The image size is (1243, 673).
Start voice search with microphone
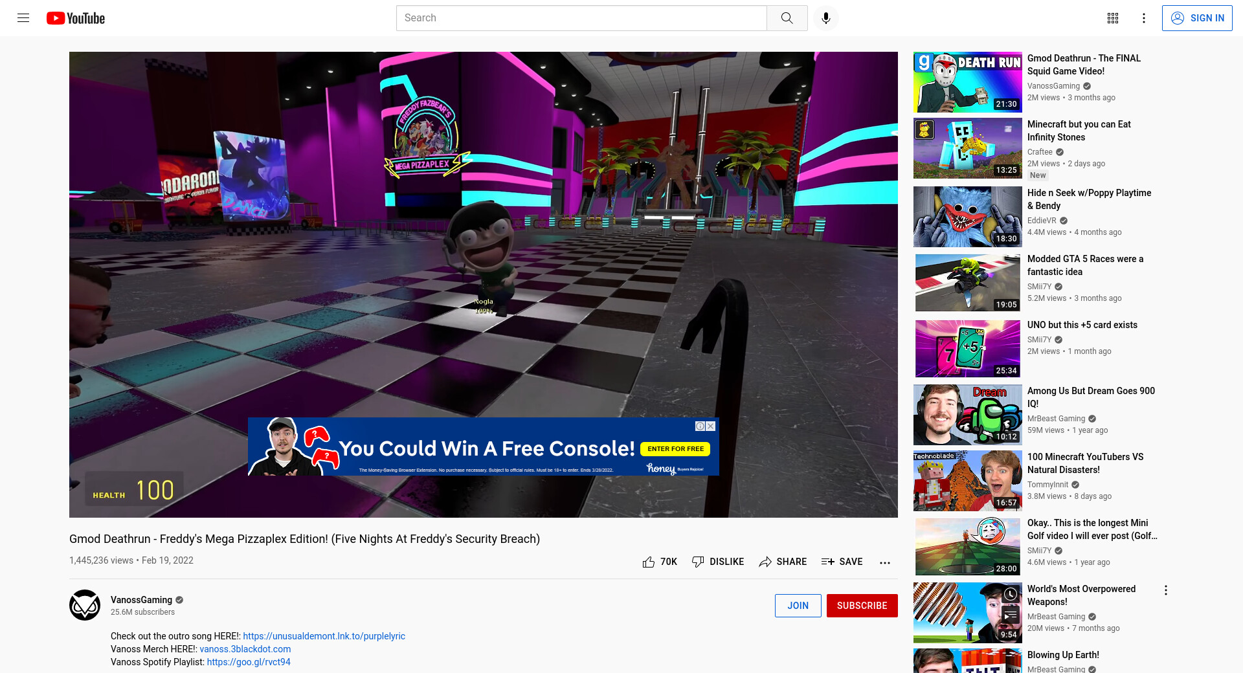pos(825,18)
